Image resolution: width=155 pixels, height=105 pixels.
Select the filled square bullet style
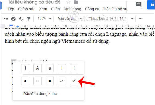click(x=50, y=81)
